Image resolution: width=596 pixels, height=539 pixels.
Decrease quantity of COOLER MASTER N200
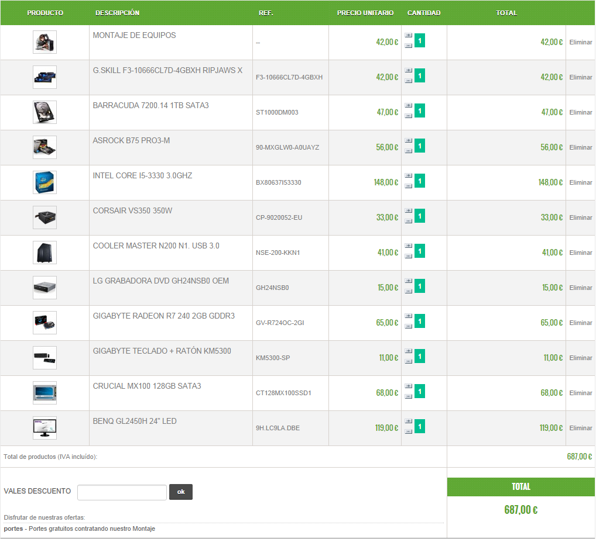click(408, 256)
